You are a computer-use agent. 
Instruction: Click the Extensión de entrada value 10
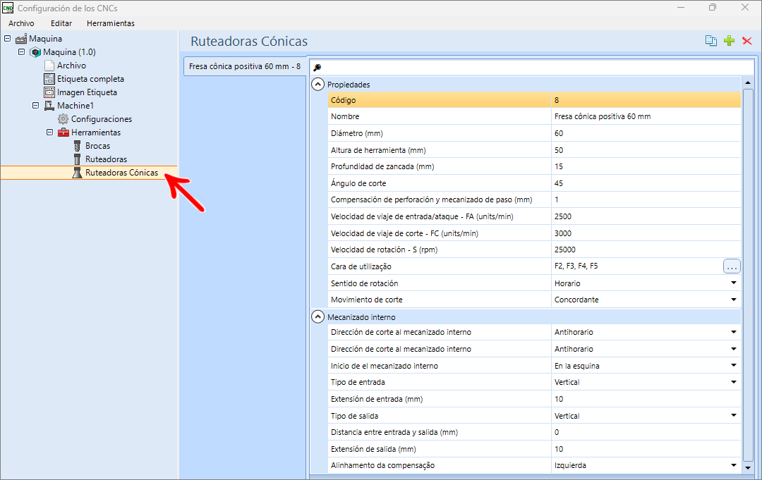click(x=646, y=399)
